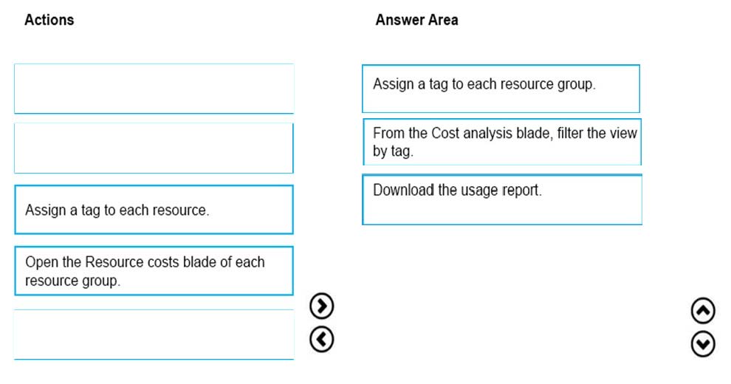Viewport: 731px width, 384px height.
Task: Click the move down arrow icon
Action: [703, 344]
